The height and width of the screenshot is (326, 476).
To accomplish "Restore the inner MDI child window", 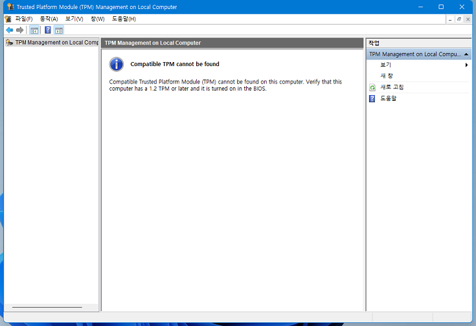I will 459,19.
